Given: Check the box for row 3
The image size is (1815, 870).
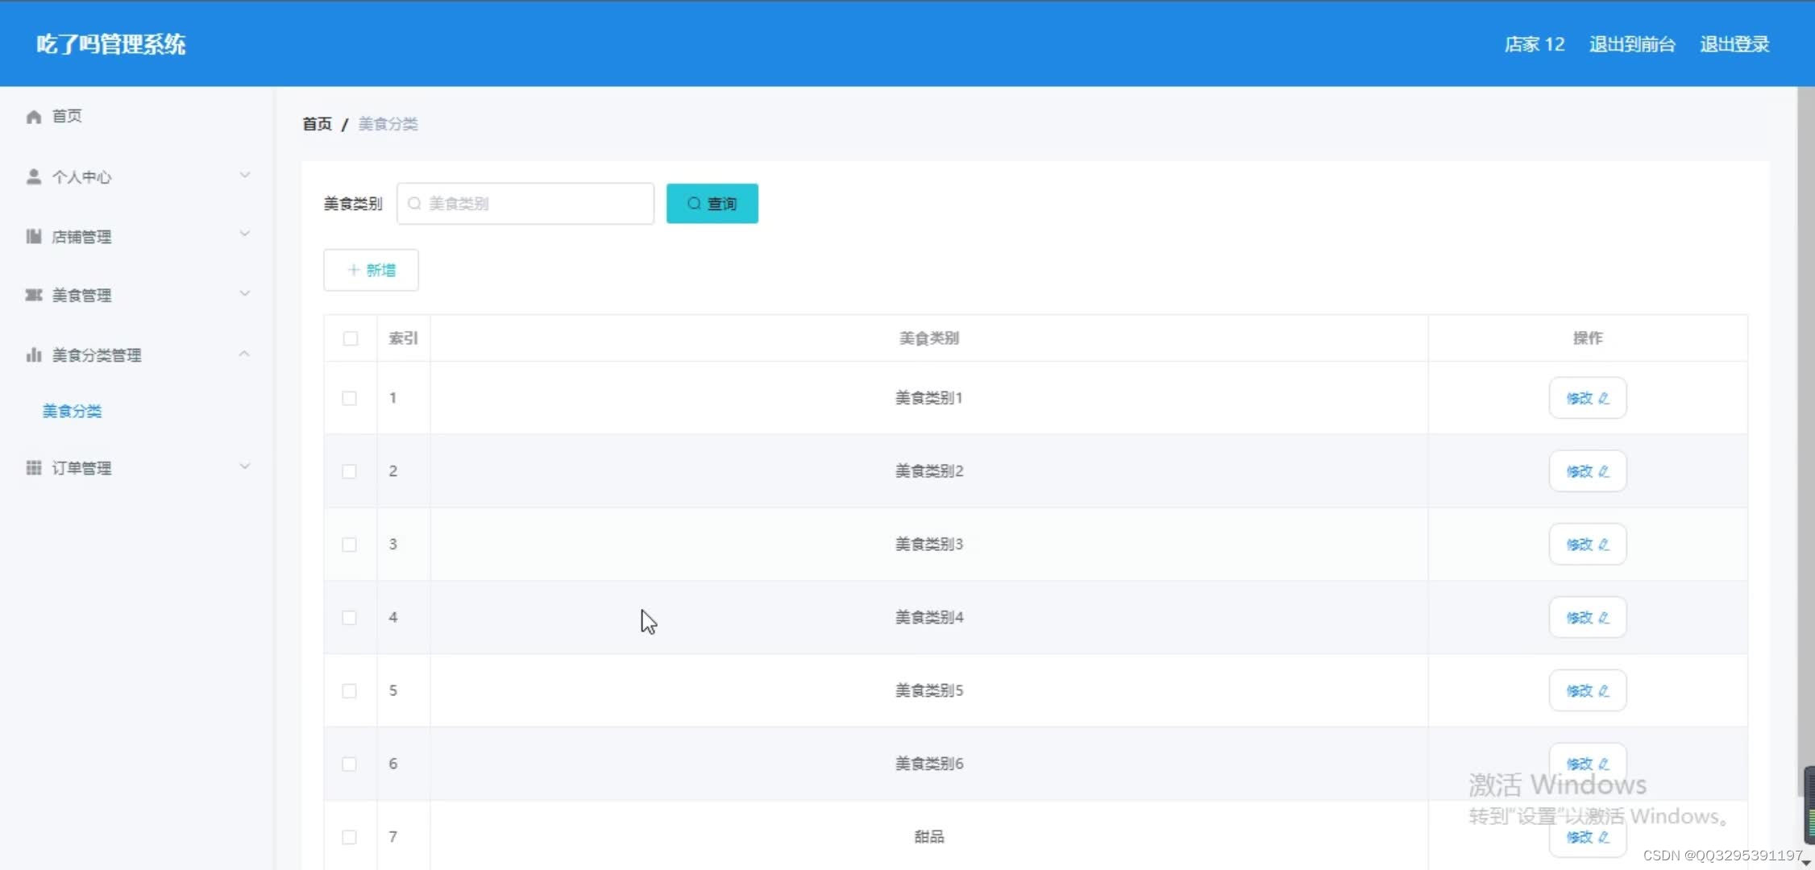Looking at the screenshot, I should [x=350, y=545].
